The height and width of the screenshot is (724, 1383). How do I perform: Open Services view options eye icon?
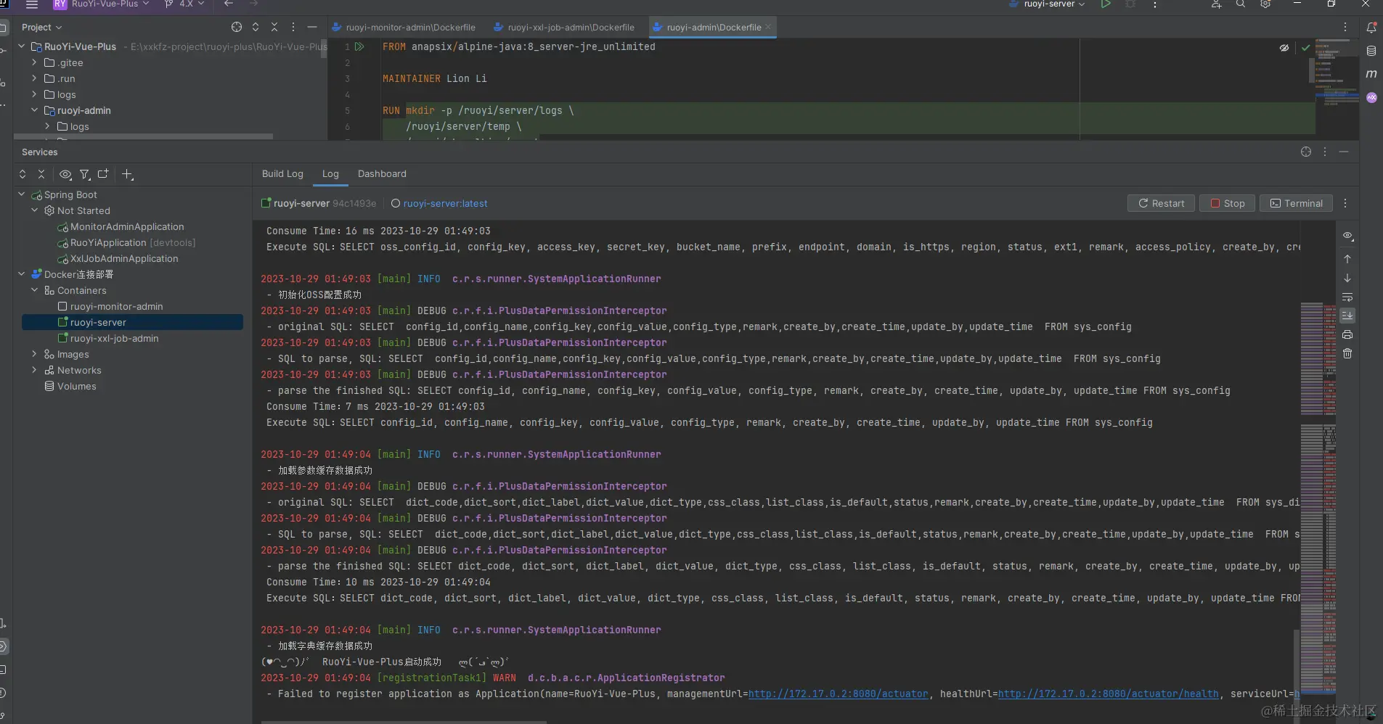point(65,174)
